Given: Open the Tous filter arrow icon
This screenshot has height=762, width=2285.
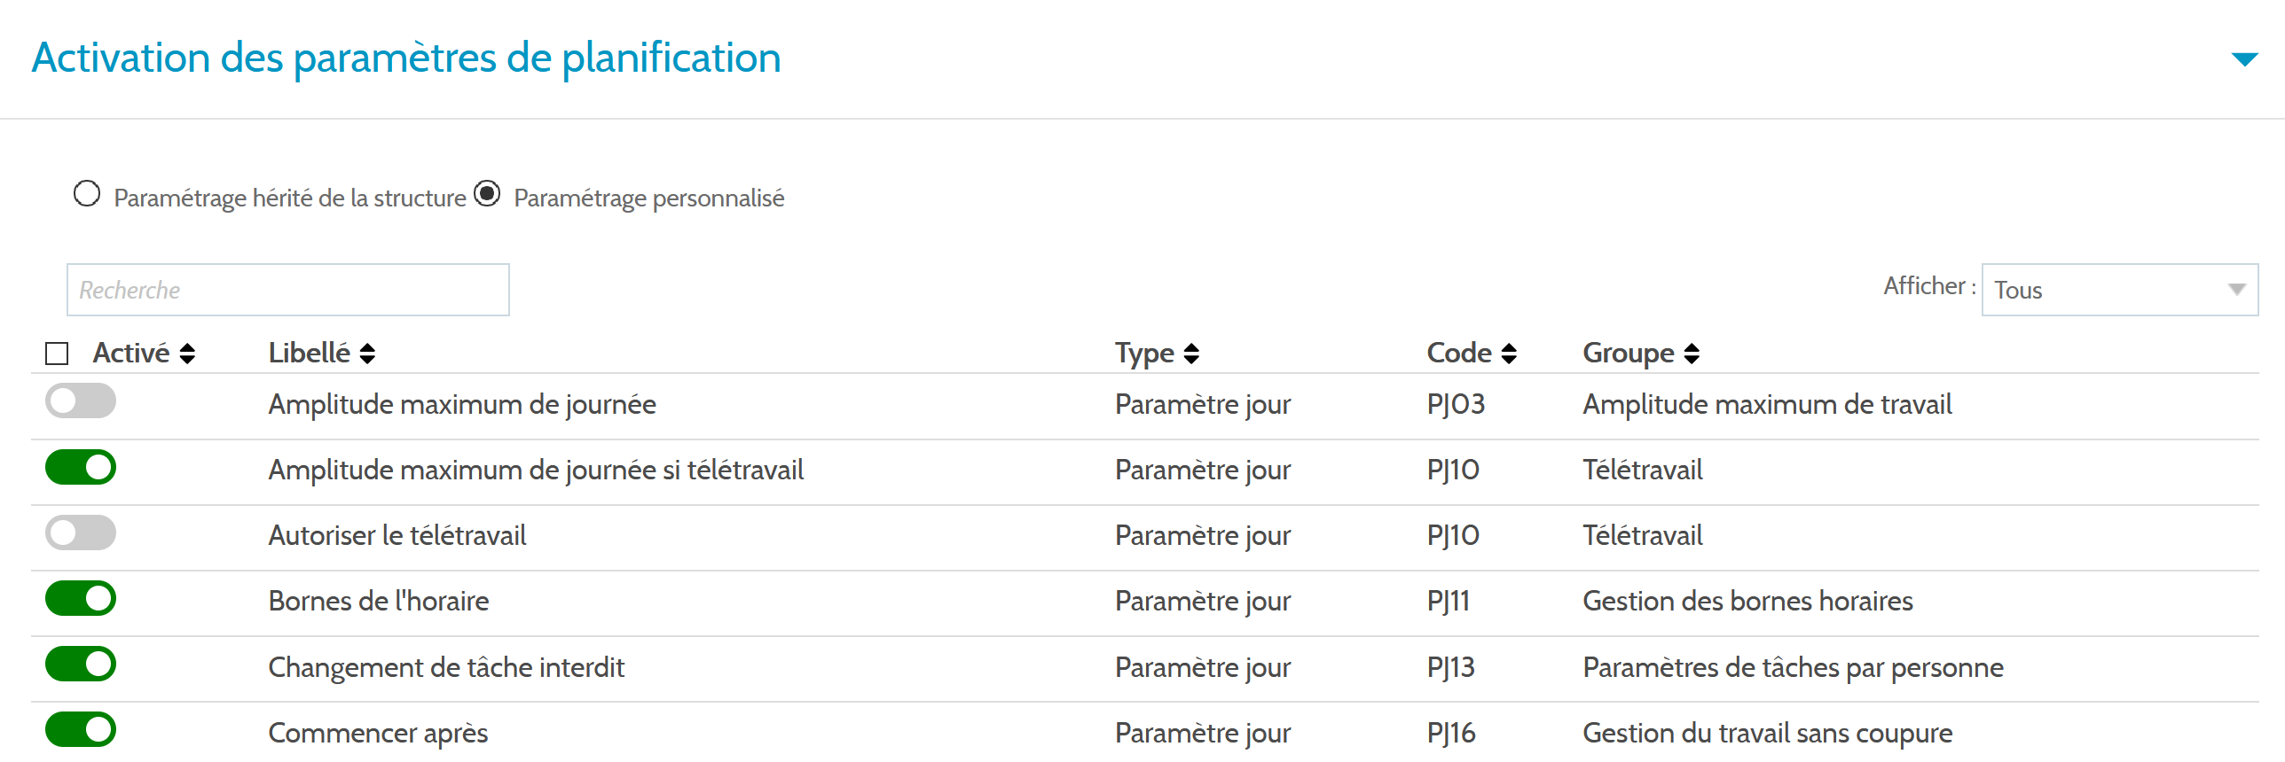Looking at the screenshot, I should (x=2236, y=289).
